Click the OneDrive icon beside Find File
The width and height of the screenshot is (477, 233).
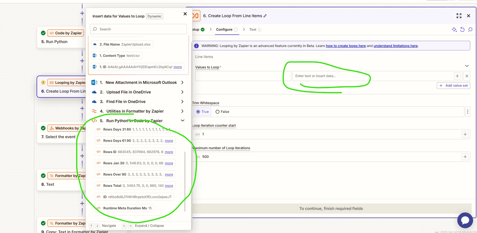point(94,102)
